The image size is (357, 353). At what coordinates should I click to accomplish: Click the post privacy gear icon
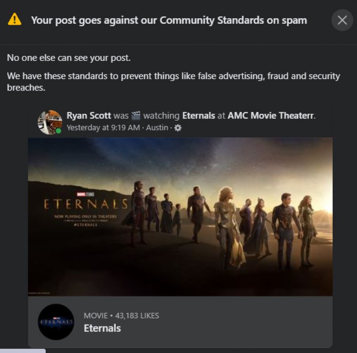178,128
